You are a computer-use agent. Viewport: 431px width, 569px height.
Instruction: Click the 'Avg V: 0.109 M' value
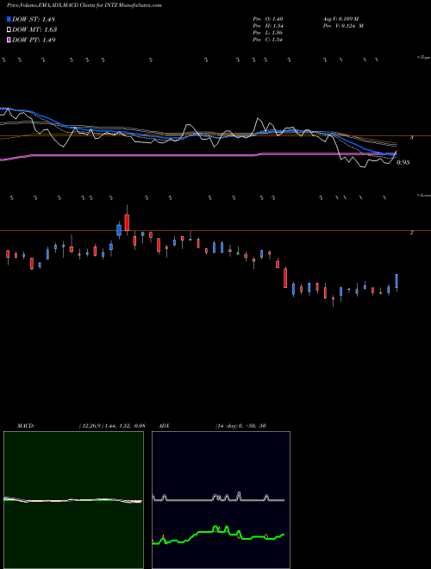340,19
